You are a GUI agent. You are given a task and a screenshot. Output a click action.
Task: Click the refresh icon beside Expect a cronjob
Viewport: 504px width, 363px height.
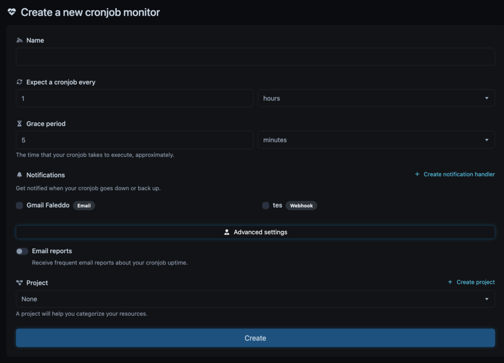coord(20,82)
